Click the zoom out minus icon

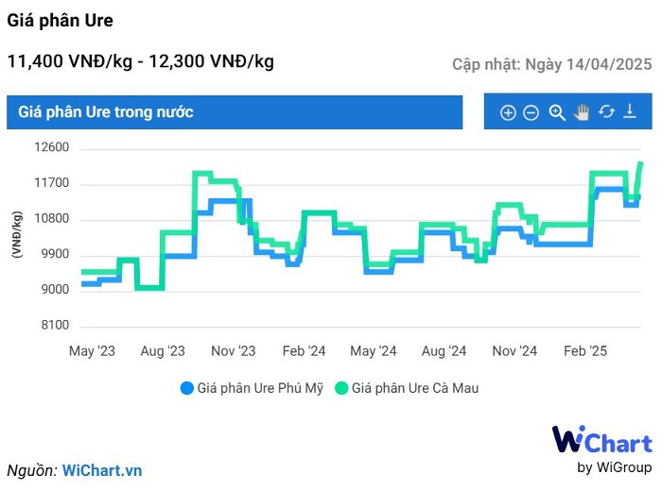(531, 112)
